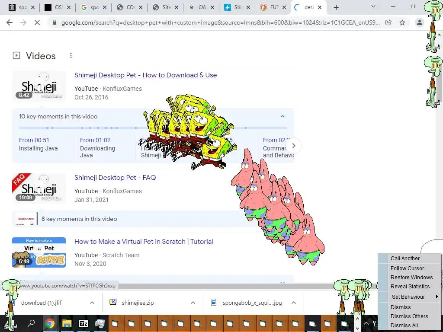Open 'Shimeji Desktop Pet - How to Download & Use'
Viewport: 443px width, 332px height.
point(145,75)
